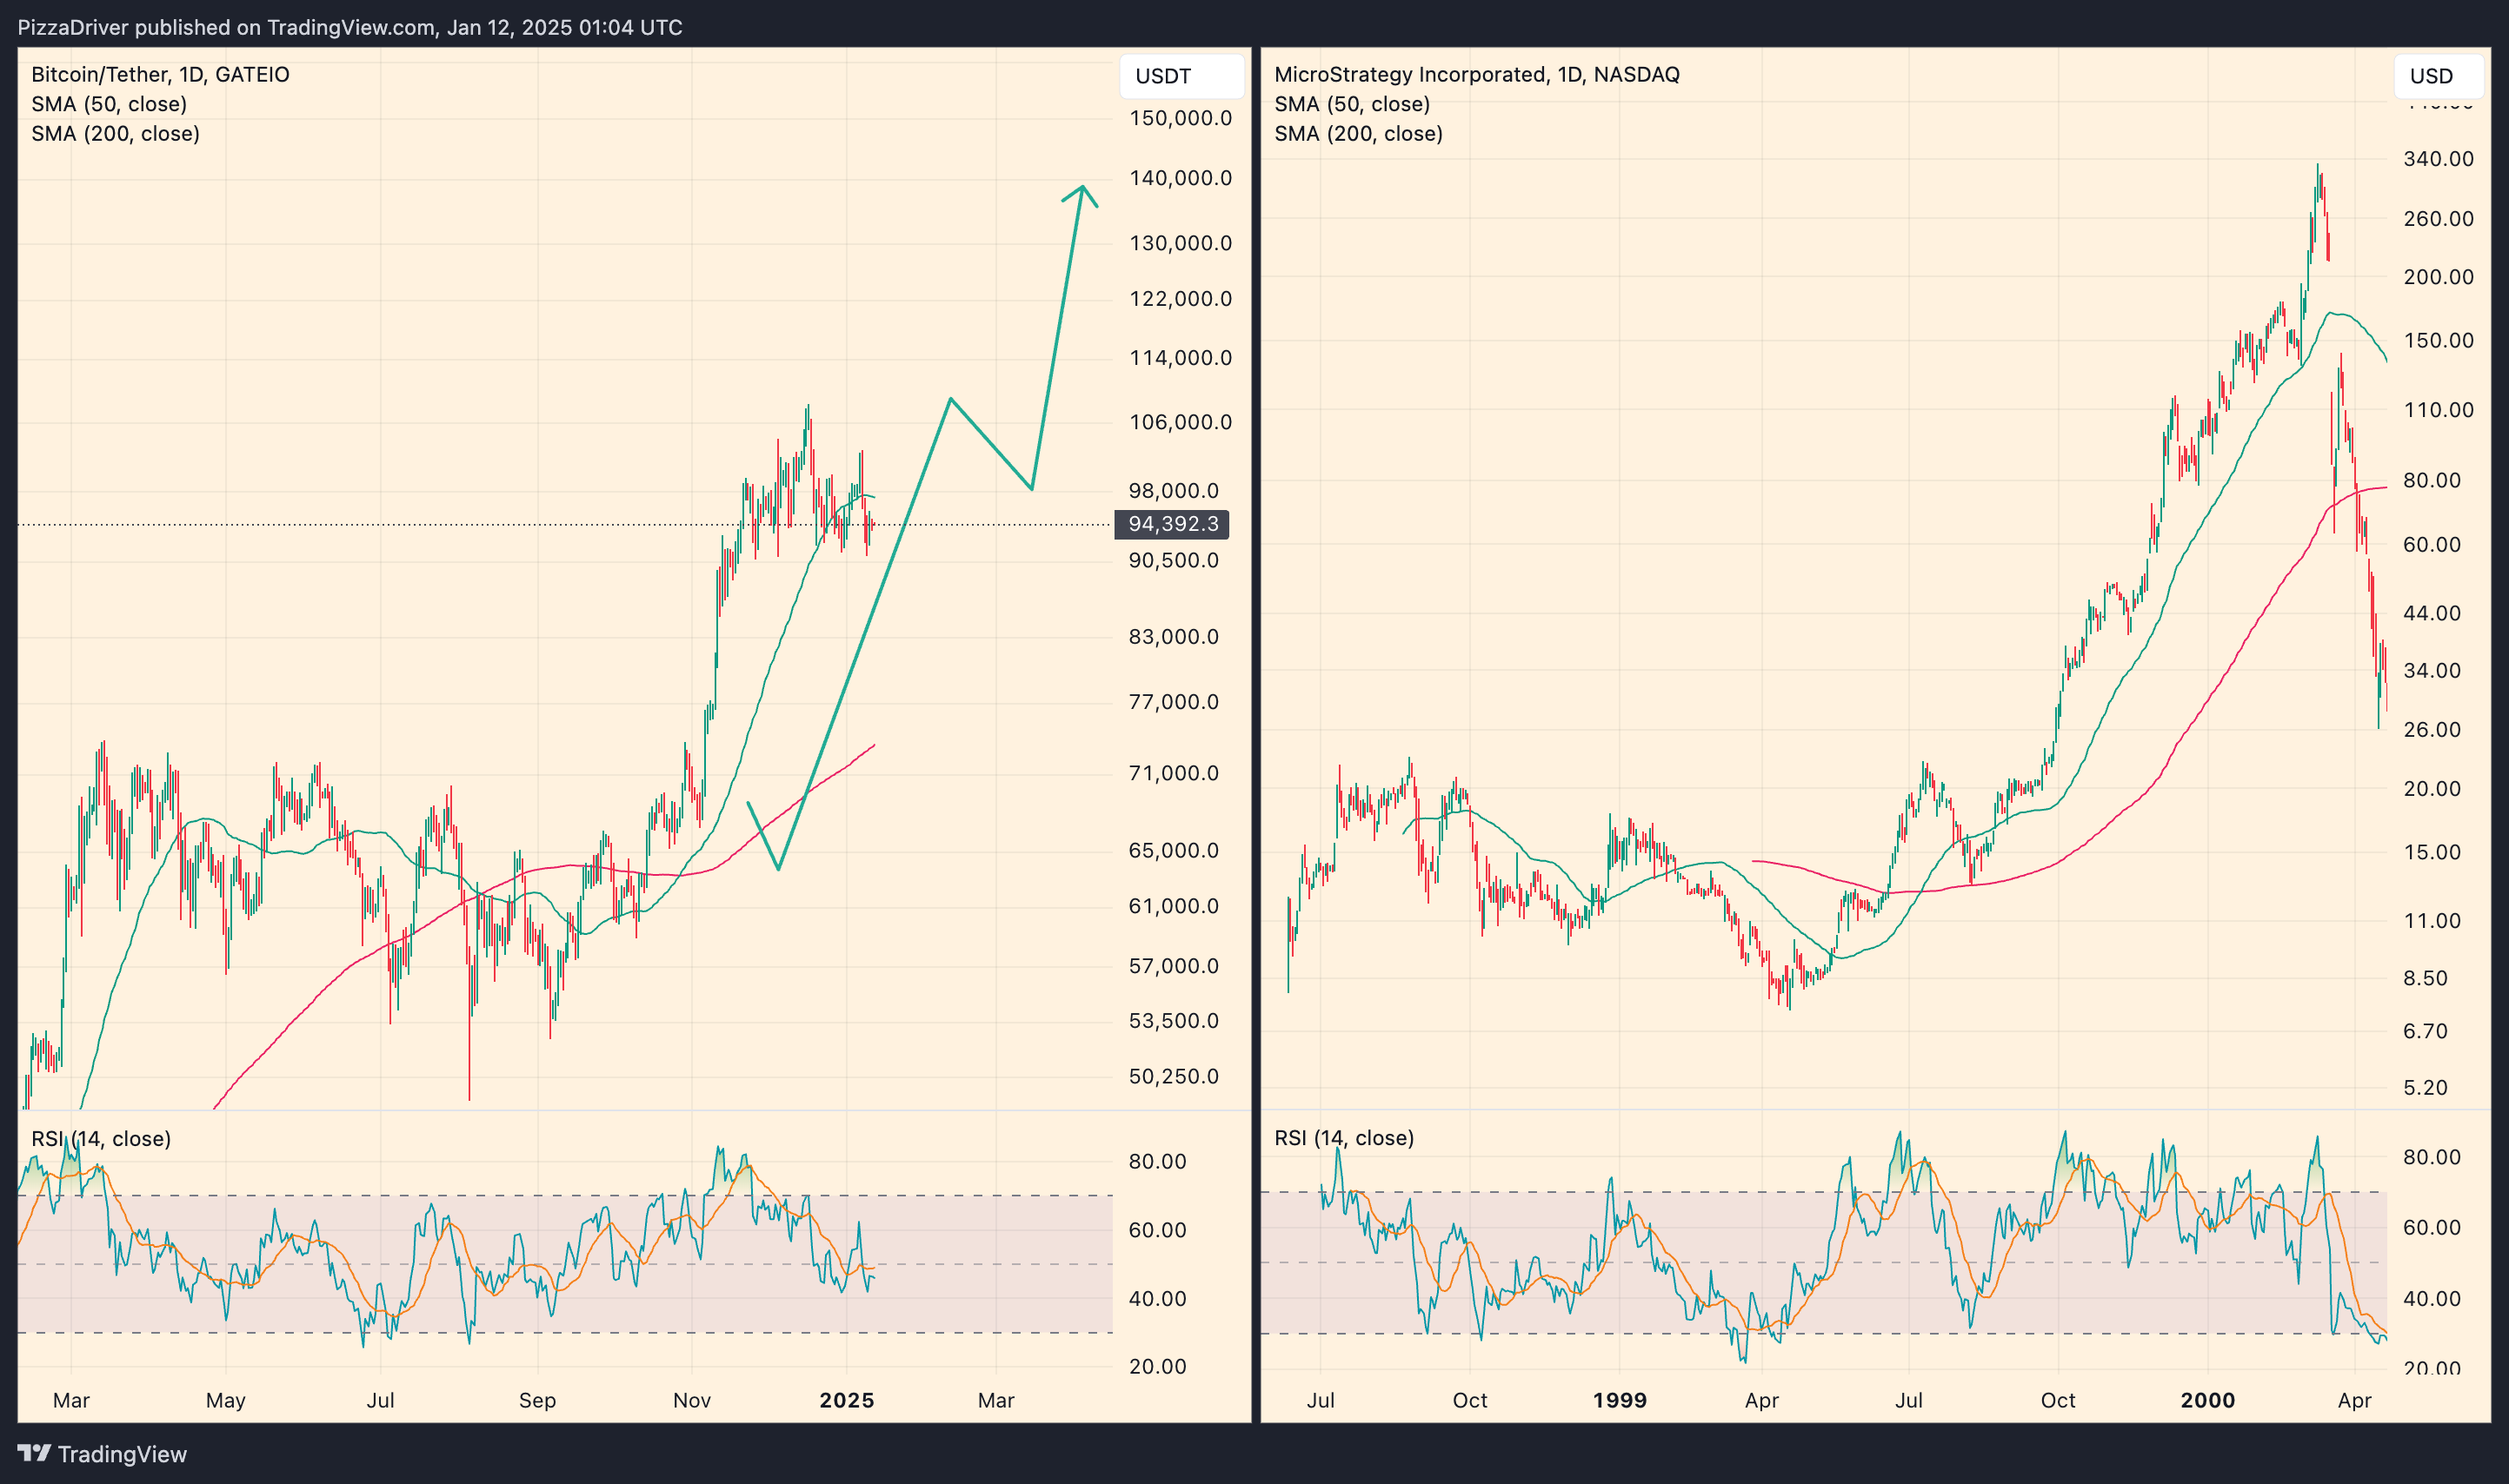2509x1484 pixels.
Task: Click the 50,250.0 price axis label
Action: 1175,1076
